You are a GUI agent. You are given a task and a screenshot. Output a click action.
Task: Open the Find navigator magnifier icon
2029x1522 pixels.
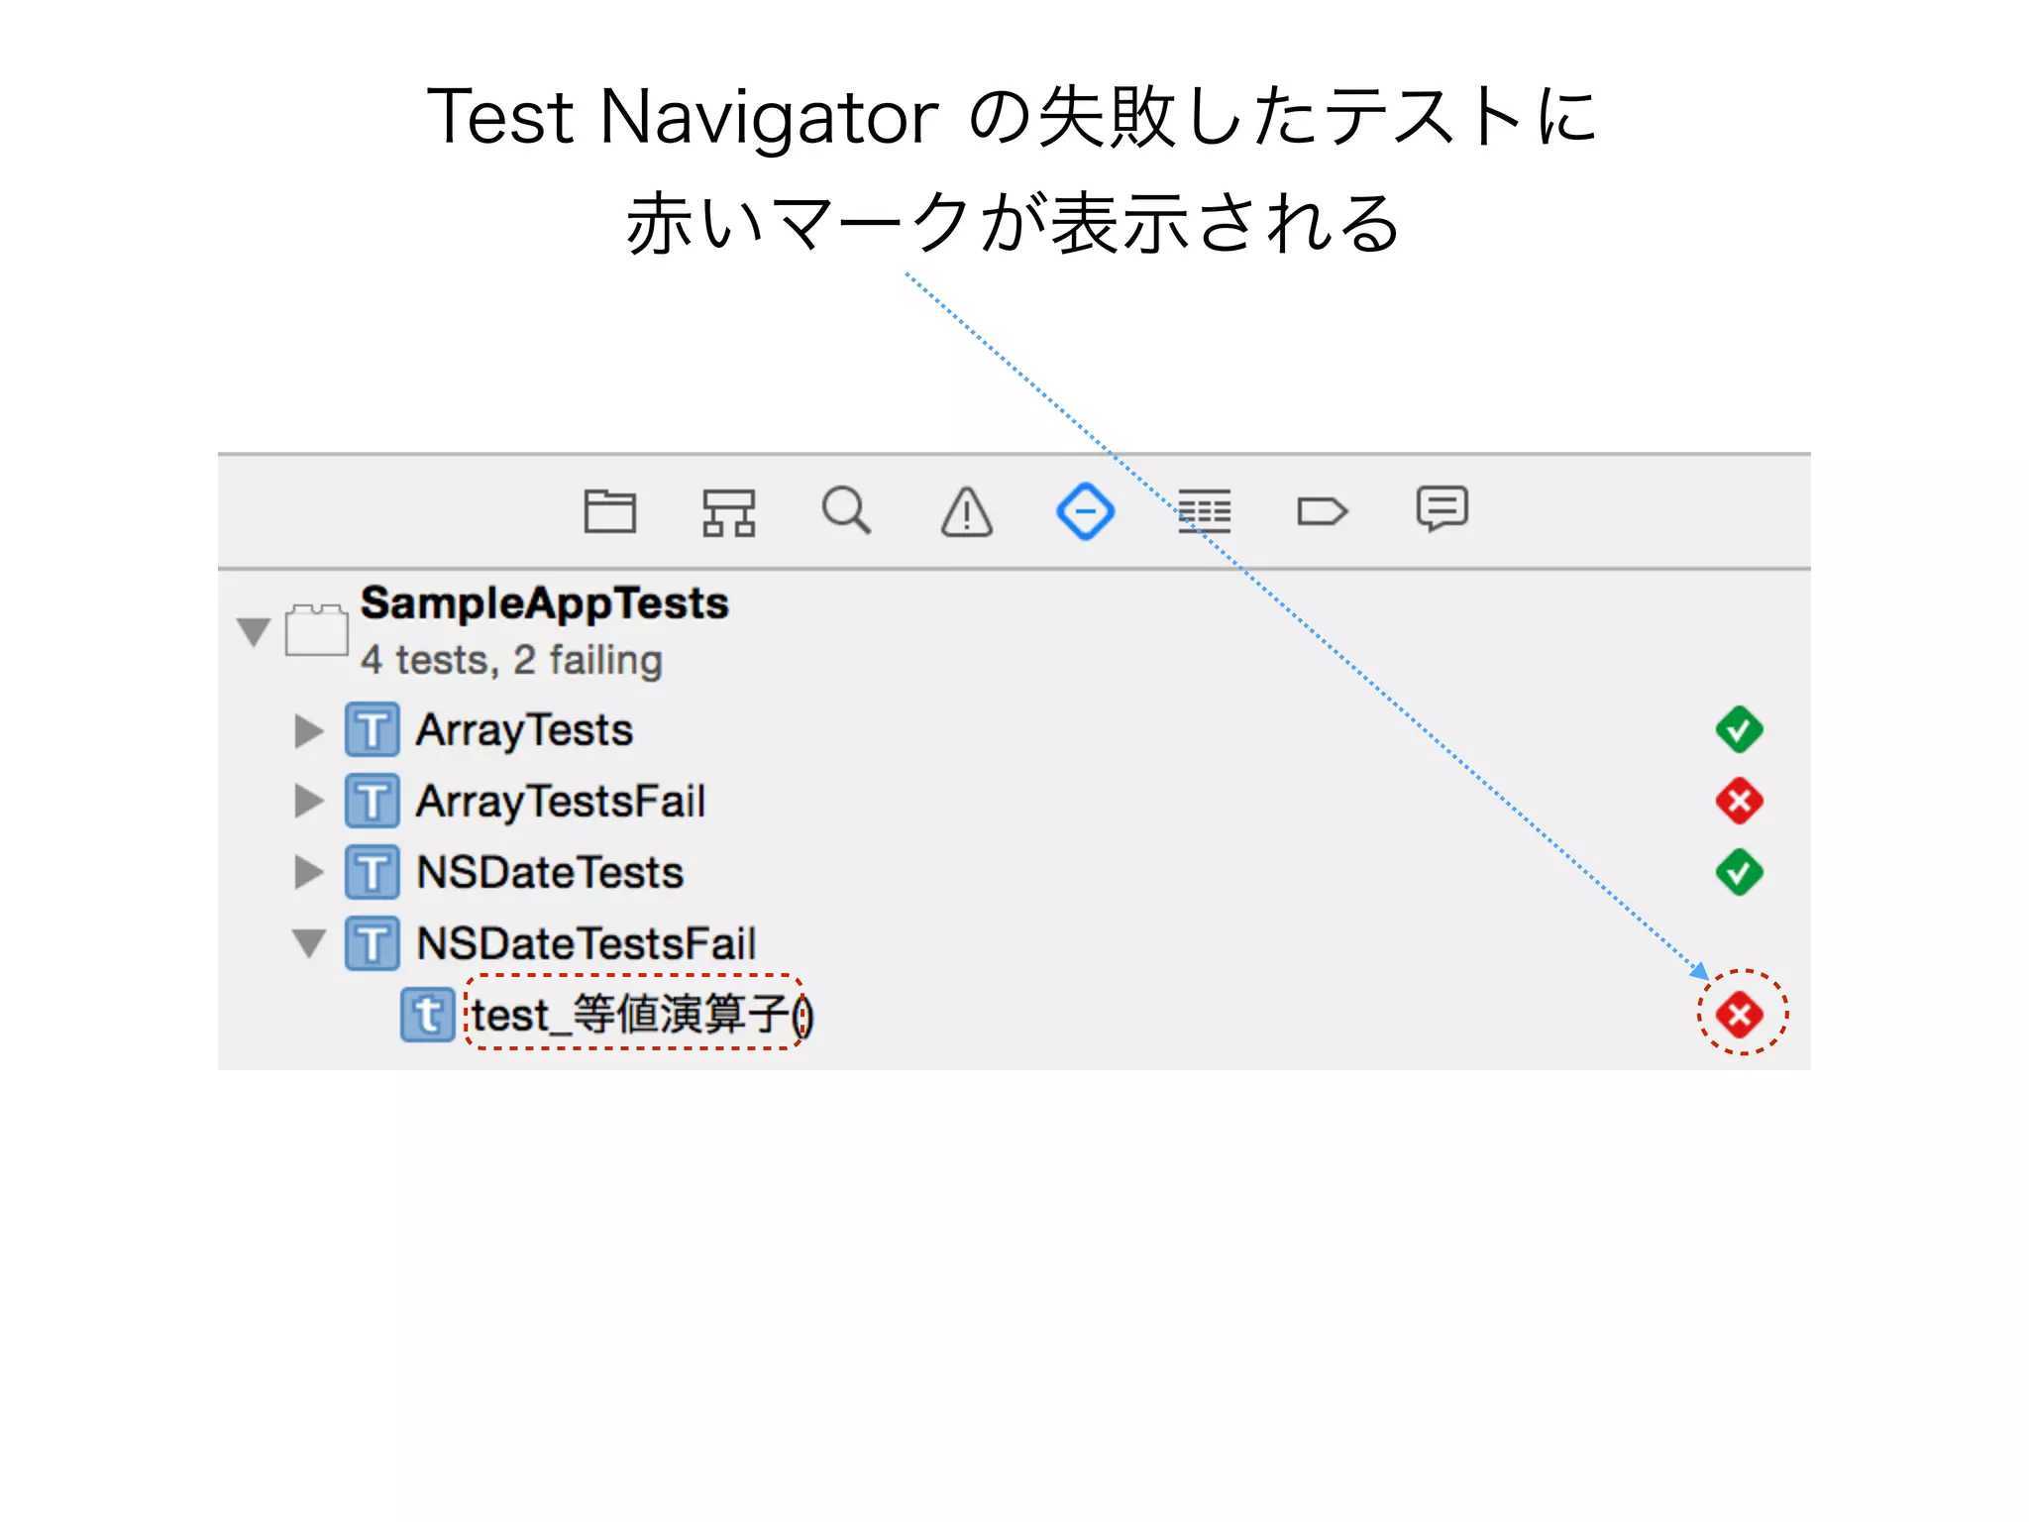pyautogui.click(x=846, y=510)
